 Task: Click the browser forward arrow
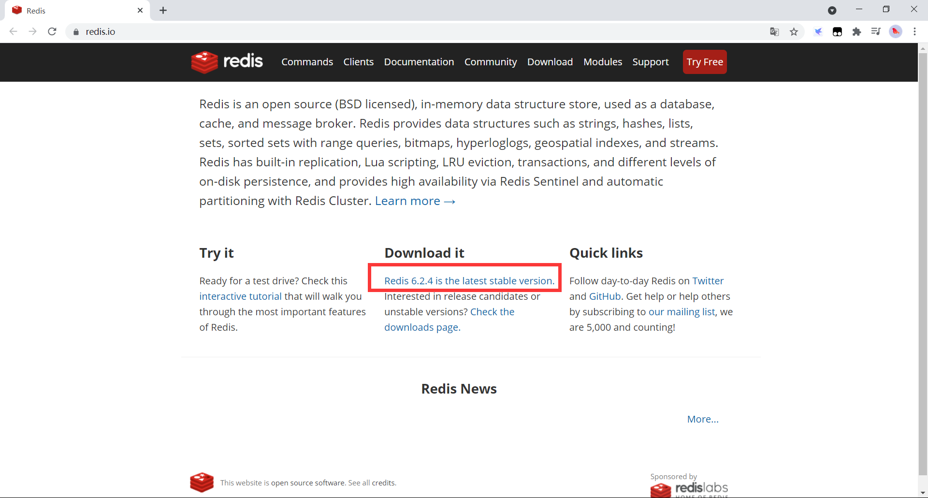pyautogui.click(x=32, y=31)
